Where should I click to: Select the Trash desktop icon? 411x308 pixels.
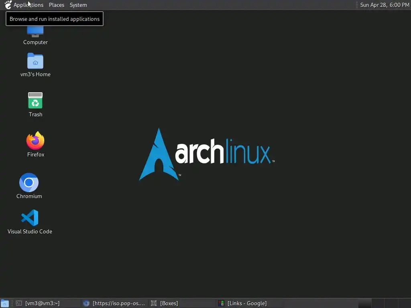35,105
